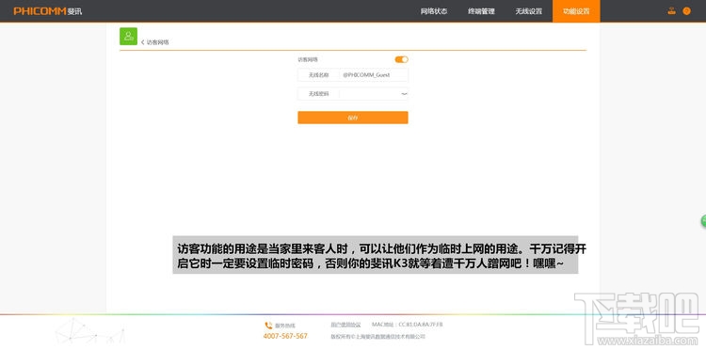Image resolution: width=706 pixels, height=350 pixels.
Task: Open the 网络状态 tab
Action: pyautogui.click(x=434, y=11)
